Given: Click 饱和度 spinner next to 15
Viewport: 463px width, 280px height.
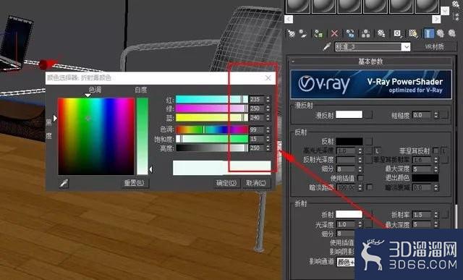Looking at the screenshot, I should (268, 139).
